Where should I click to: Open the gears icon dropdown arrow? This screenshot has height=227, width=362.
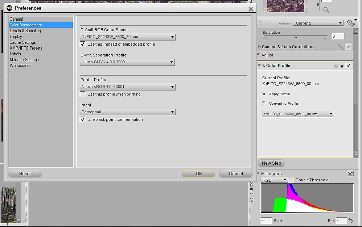[356, 20]
